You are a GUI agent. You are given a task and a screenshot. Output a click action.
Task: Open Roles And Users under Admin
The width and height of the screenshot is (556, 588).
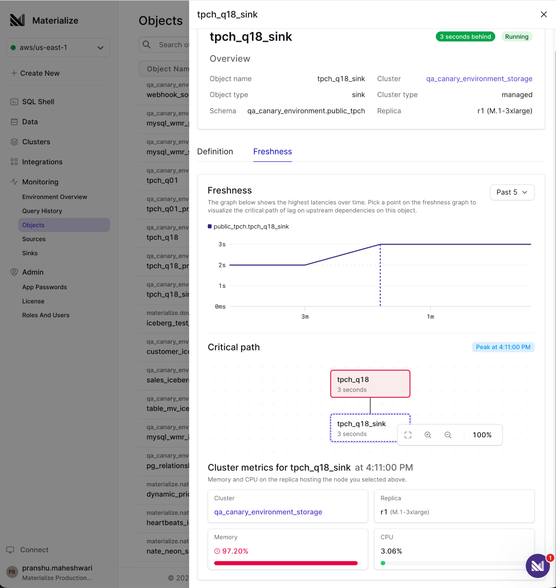point(46,315)
